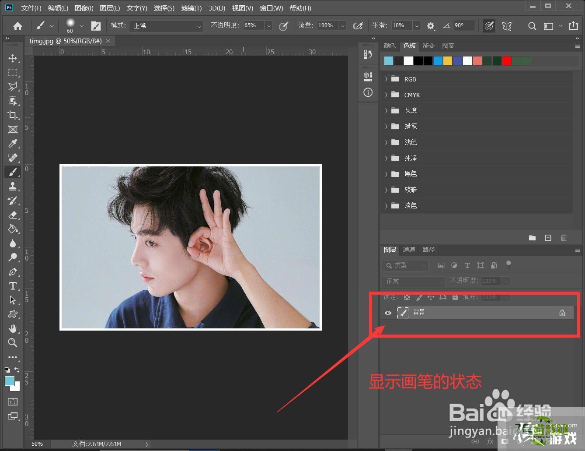Open the 文件(F) menu
The height and width of the screenshot is (451, 585).
pos(31,8)
